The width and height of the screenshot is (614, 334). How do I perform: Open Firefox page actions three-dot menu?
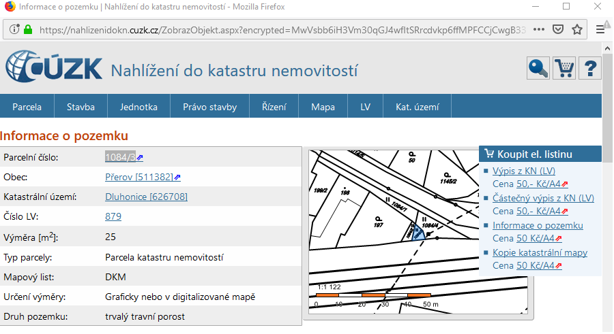click(x=538, y=30)
